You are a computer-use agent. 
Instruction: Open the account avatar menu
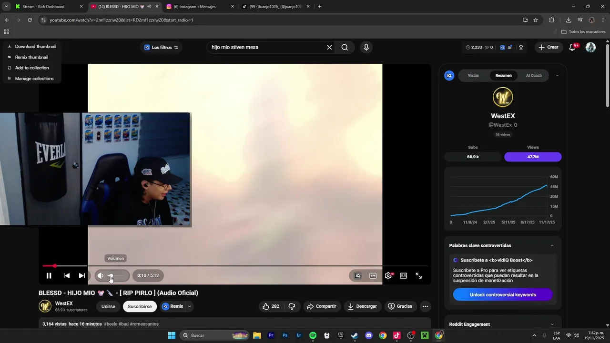590,47
